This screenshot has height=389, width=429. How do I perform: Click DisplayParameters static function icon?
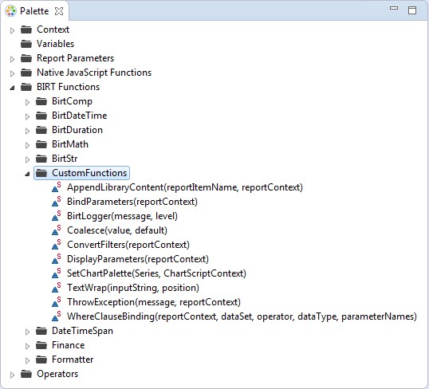[57, 259]
